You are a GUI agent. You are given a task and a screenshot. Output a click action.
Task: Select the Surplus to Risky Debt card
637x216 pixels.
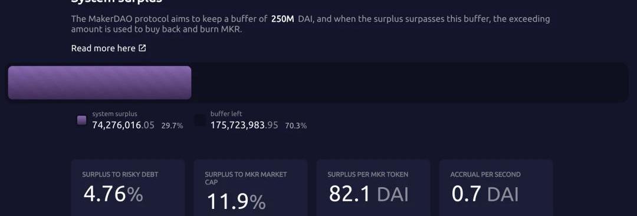click(x=128, y=188)
